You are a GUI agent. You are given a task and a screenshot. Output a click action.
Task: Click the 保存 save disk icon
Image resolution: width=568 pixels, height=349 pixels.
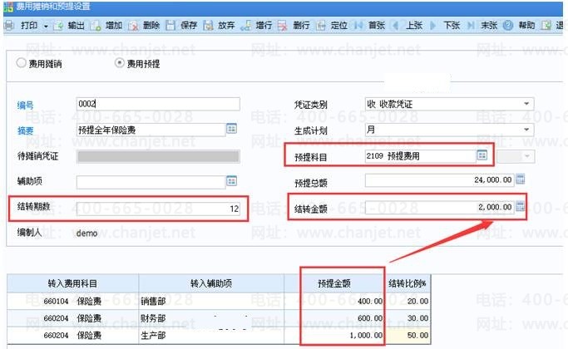(170, 25)
